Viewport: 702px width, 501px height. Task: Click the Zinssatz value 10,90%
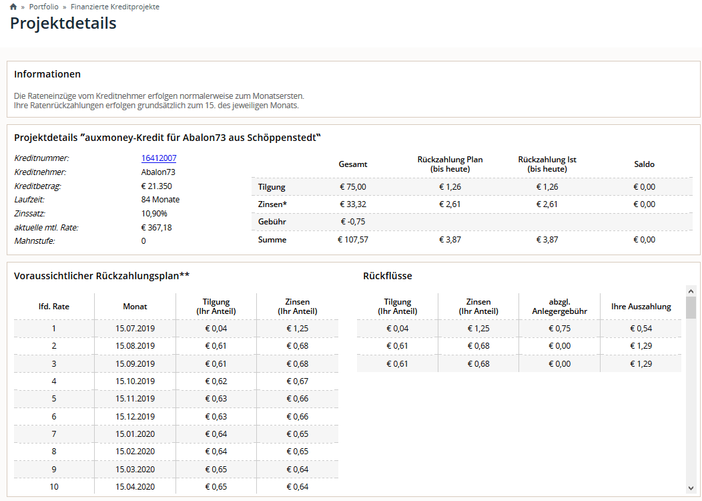154,214
